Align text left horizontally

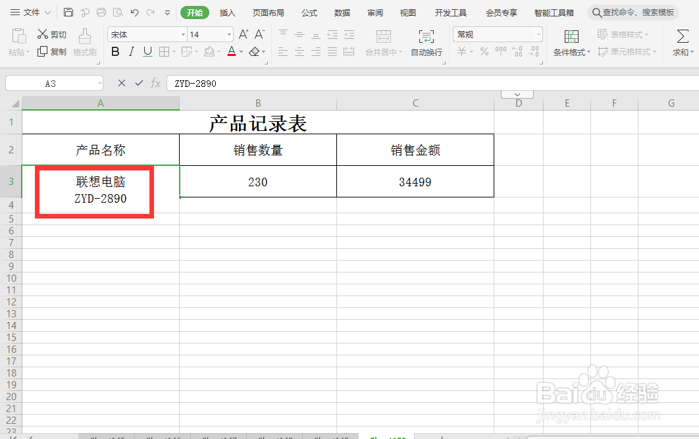[282, 52]
